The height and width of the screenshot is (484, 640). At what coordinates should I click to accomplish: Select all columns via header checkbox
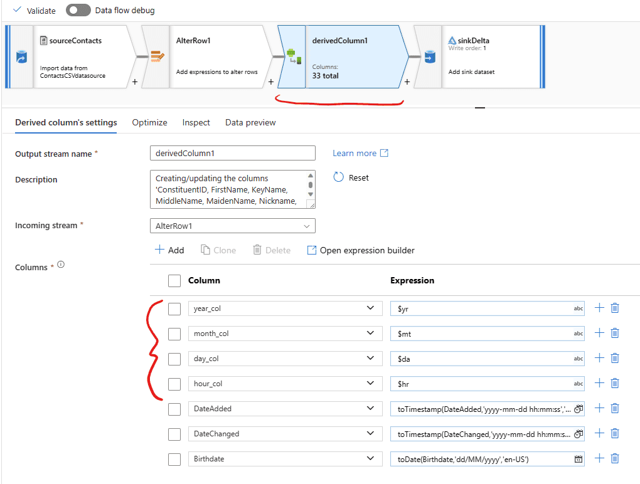[x=174, y=280]
